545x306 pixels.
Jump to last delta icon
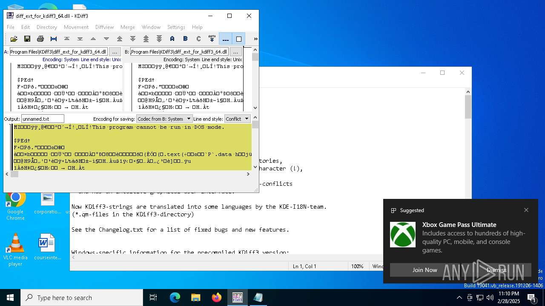click(x=80, y=39)
